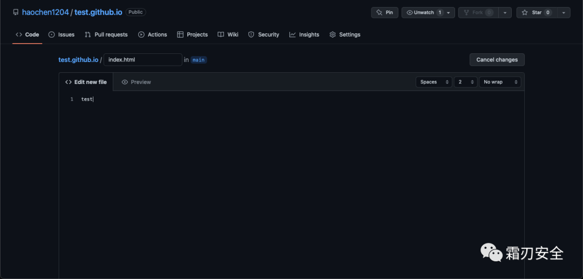Open the Issues tab
The width and height of the screenshot is (583, 279).
tap(62, 34)
